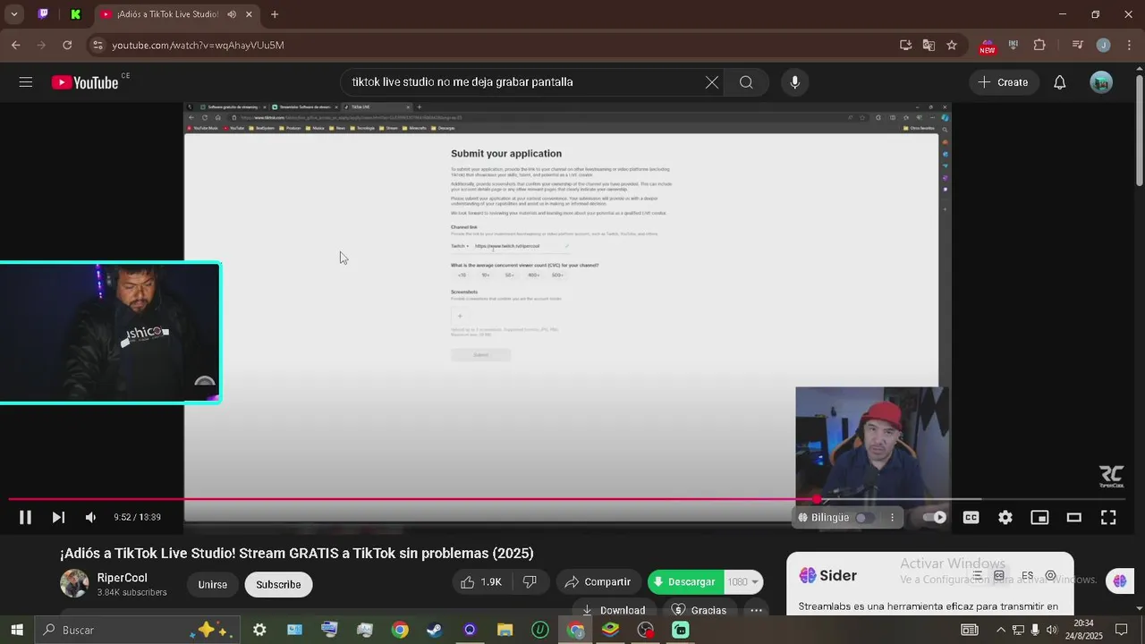The image size is (1145, 644).
Task: Open the browser extensions puzzle icon
Action: (1039, 45)
